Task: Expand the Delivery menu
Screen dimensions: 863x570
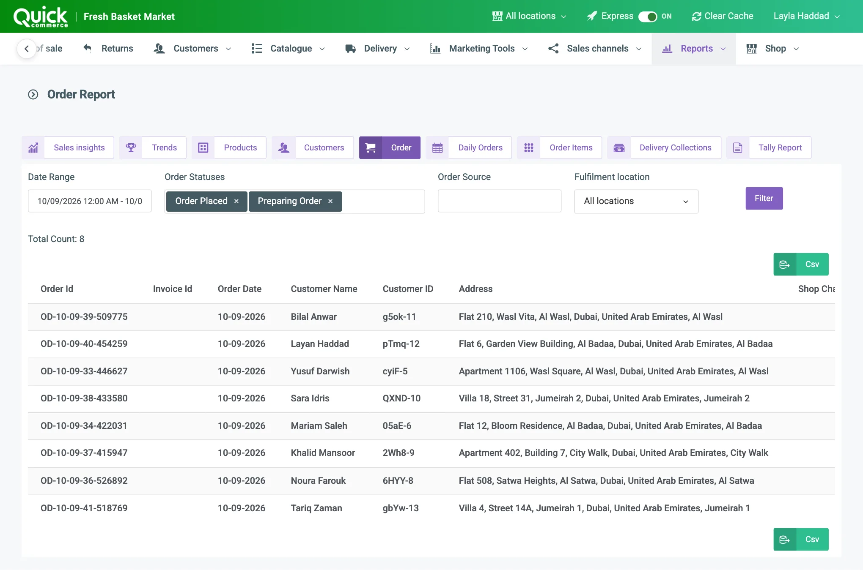Action: point(378,49)
